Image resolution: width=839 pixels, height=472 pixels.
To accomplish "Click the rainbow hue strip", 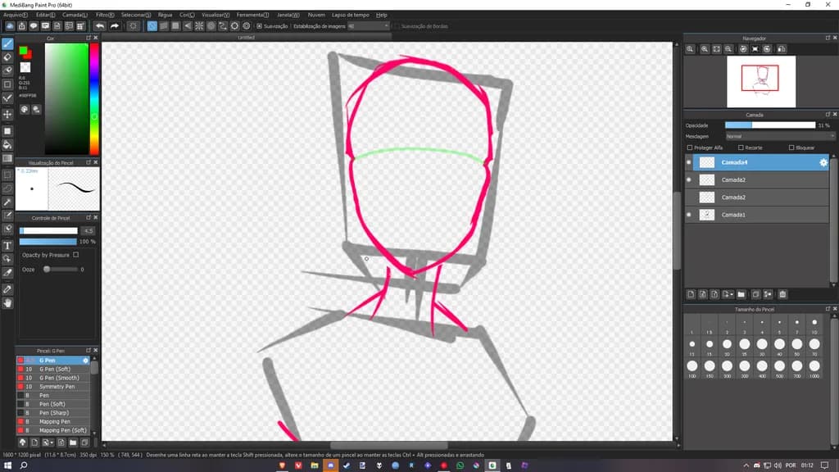I will coord(94,99).
